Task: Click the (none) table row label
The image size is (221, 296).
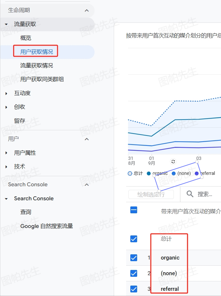Action: pyautogui.click(x=169, y=273)
